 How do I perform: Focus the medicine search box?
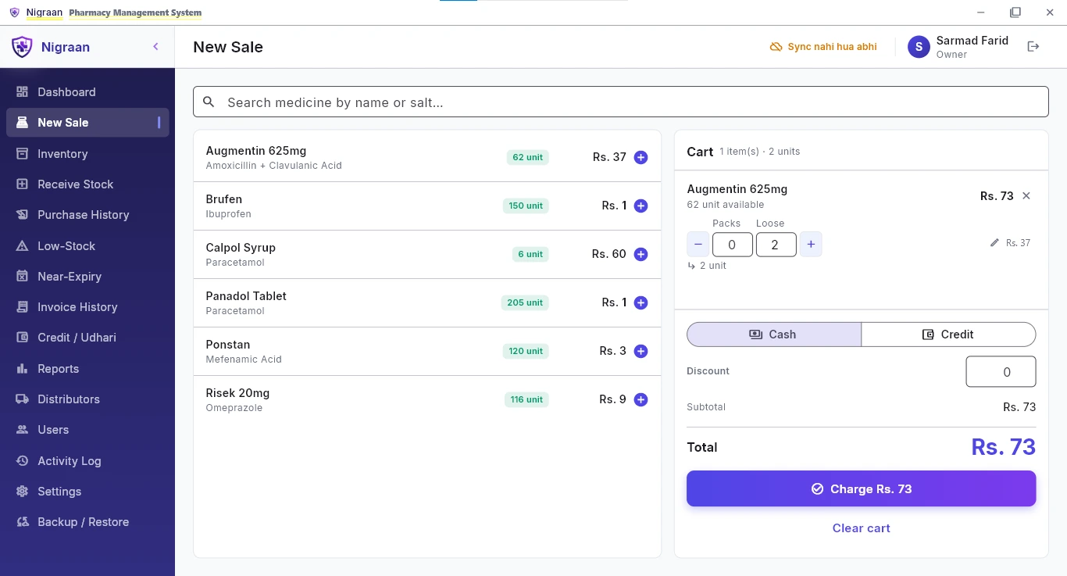pos(621,102)
